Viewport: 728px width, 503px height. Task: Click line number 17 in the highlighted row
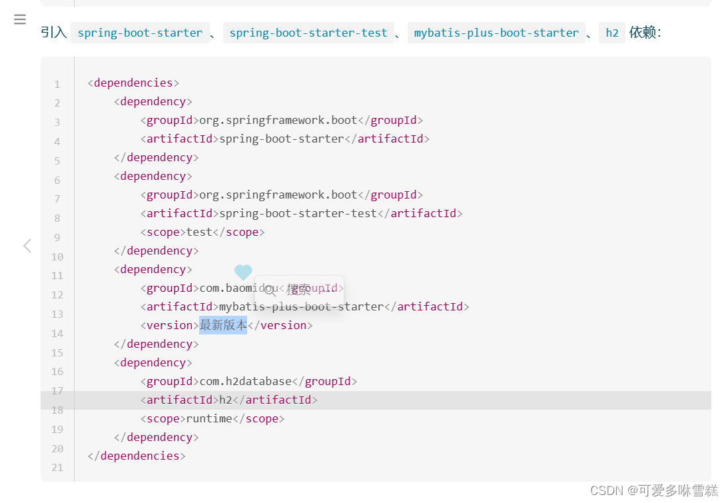click(57, 390)
